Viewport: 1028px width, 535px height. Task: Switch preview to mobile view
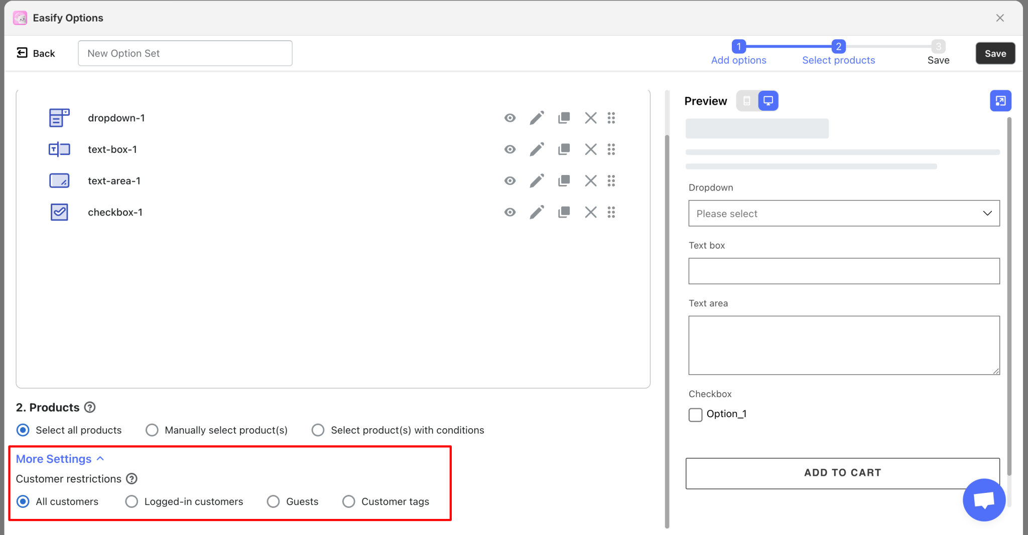click(x=746, y=100)
